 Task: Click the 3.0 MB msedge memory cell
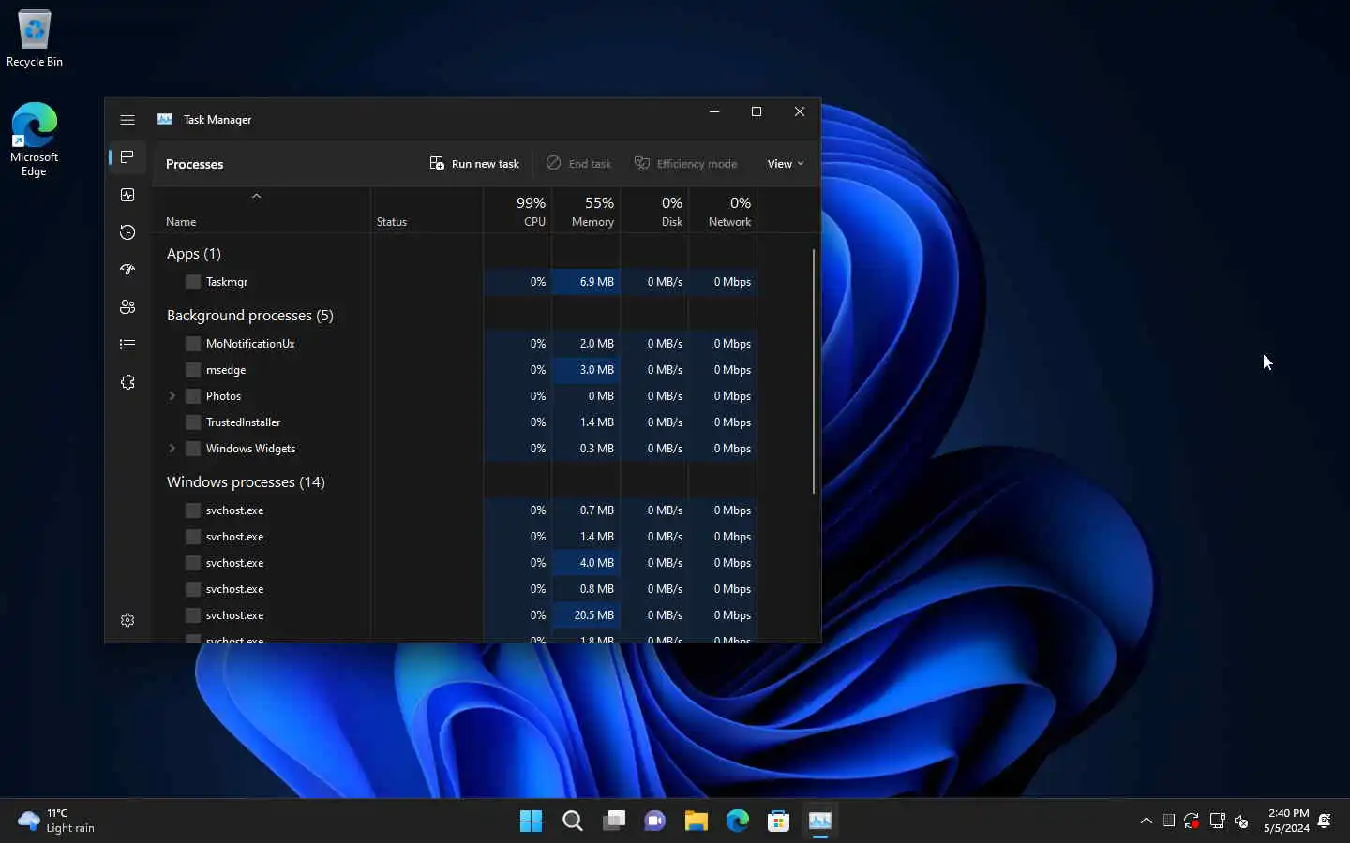tap(586, 370)
